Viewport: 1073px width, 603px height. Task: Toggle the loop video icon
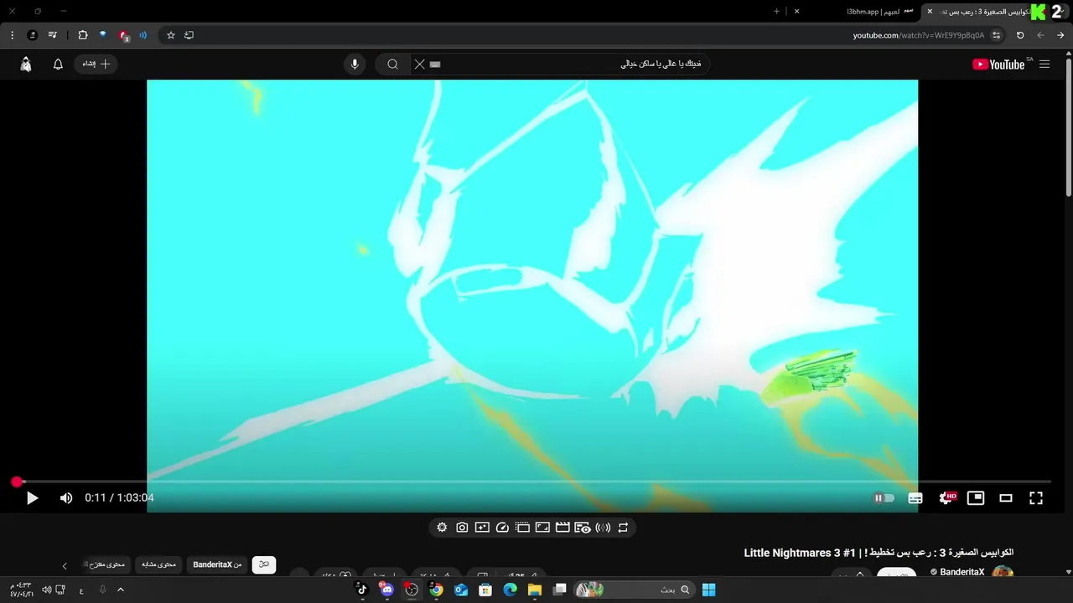[623, 528]
